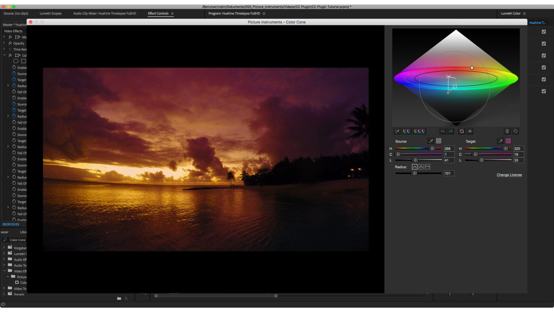This screenshot has height=312, width=554.
Task: Toggle the bottommost Lumetri Color checkbox
Action: [544, 91]
